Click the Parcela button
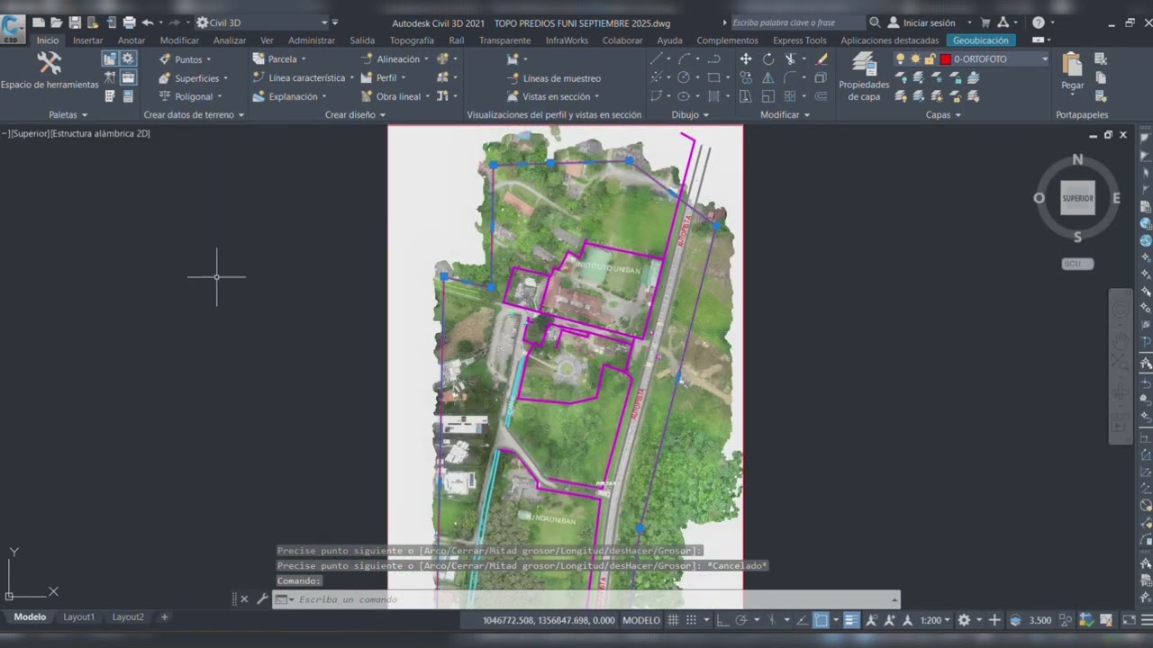The height and width of the screenshot is (648, 1153). point(280,59)
